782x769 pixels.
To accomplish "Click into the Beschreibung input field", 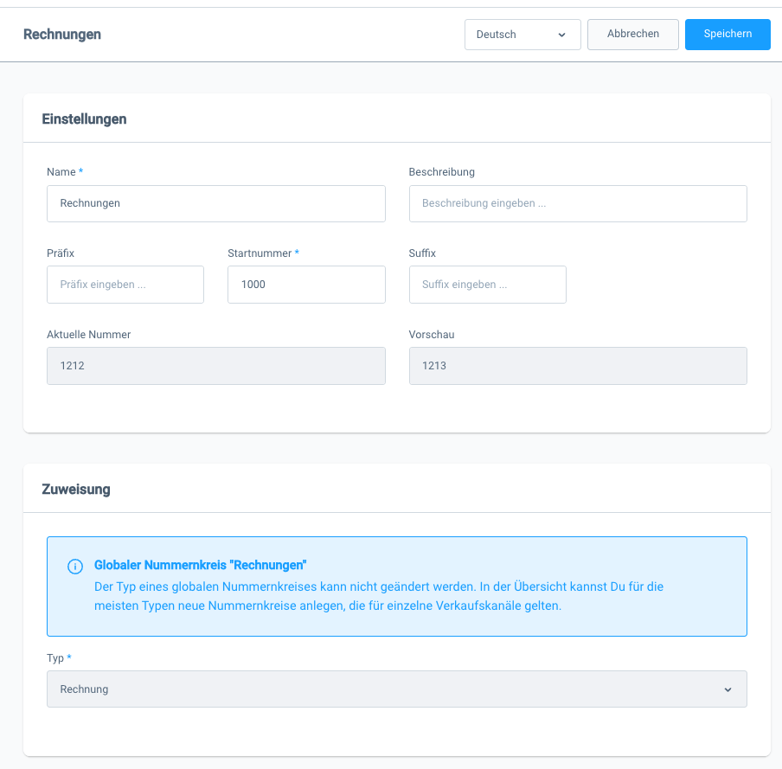I will pos(577,204).
